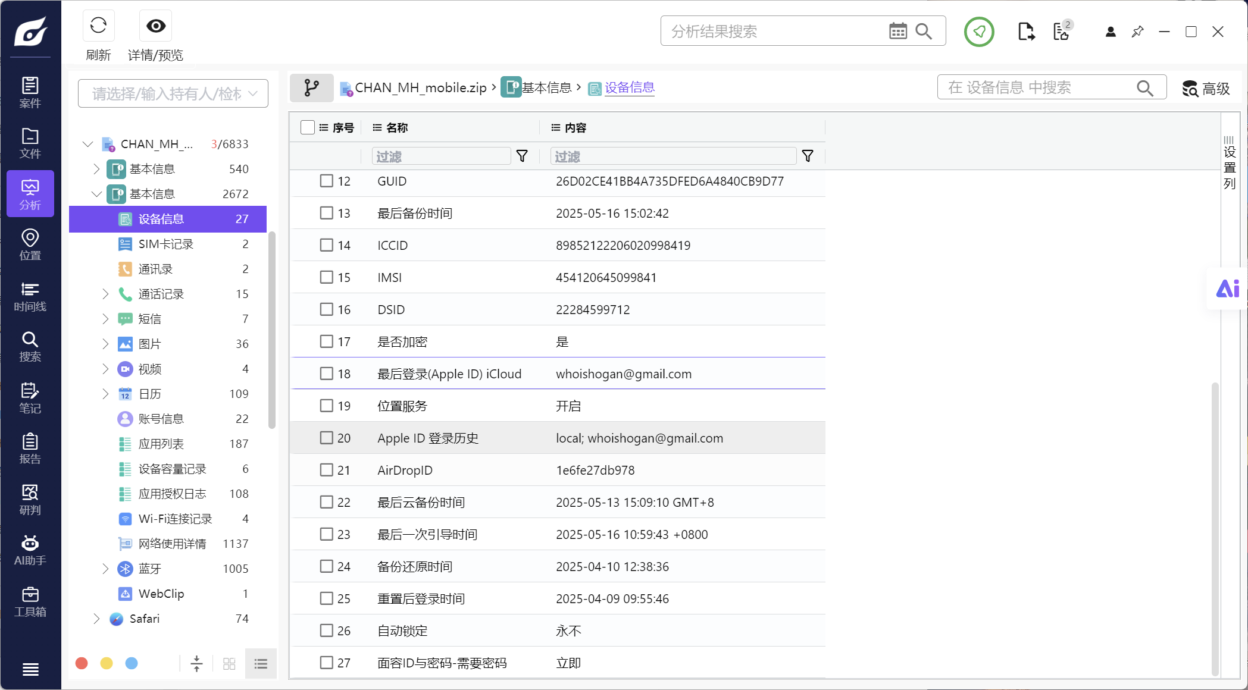Open the branch tree view icon
Screen dimensions: 1248x690
[x=312, y=88]
